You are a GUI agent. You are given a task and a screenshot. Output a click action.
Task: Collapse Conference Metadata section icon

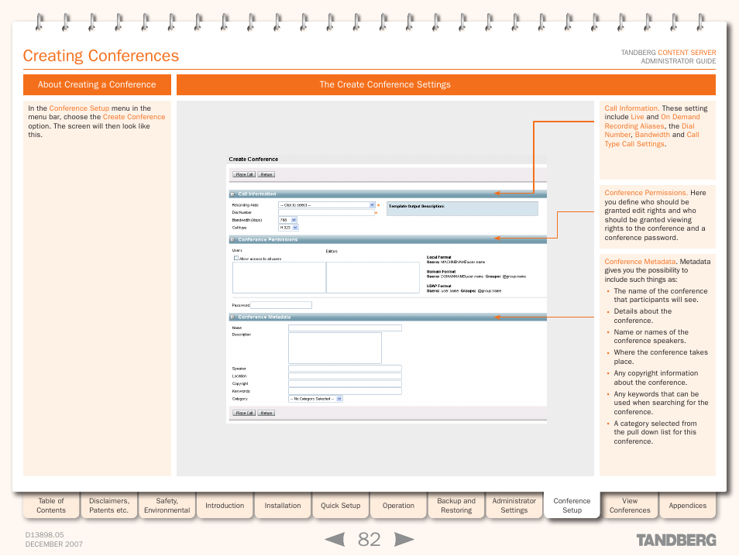[232, 317]
